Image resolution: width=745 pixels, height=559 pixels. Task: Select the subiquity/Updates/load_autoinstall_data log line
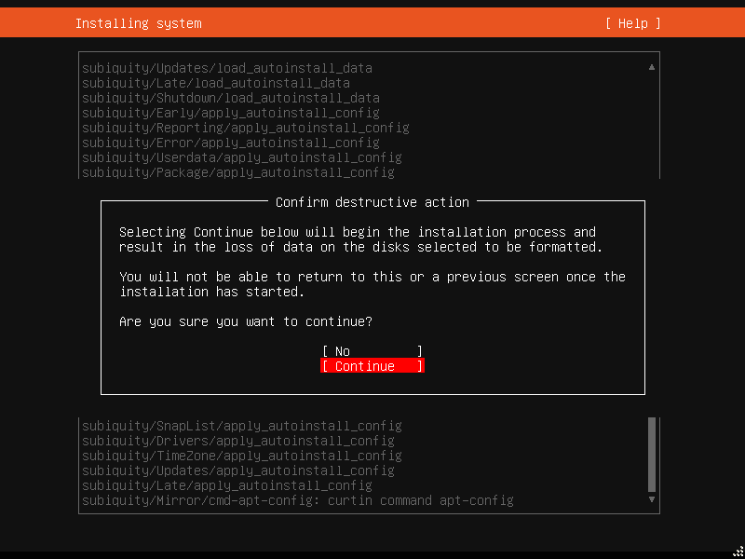click(227, 68)
